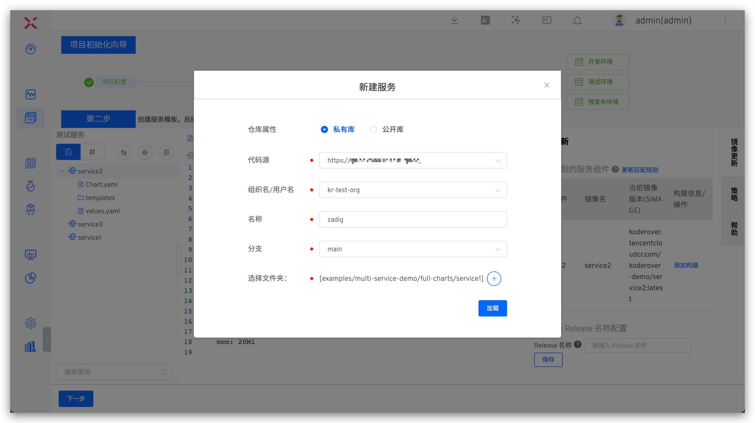Click the 下一步 next step button
This screenshot has width=755, height=423.
point(76,399)
